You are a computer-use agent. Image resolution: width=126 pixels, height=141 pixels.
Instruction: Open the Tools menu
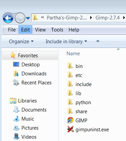[x=57, y=30]
